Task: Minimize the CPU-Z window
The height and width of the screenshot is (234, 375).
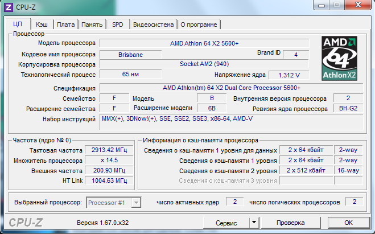Action: coord(321,5)
